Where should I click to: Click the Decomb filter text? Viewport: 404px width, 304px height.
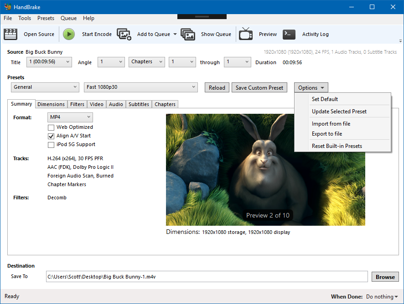[57, 198]
